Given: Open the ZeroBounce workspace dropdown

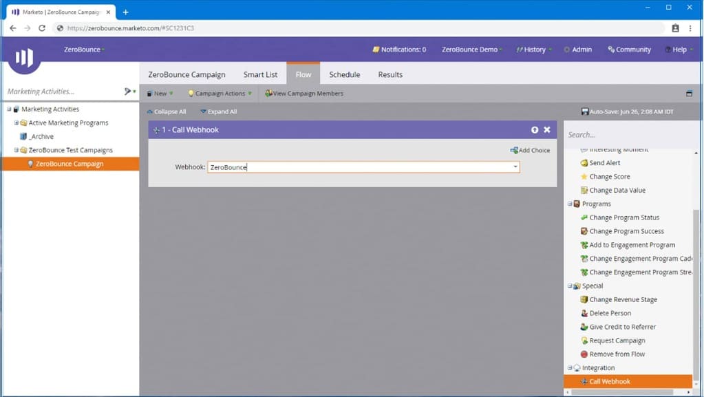Looking at the screenshot, I should tap(84, 50).
